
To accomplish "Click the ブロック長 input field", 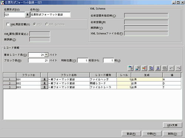I will pos(38,60).
